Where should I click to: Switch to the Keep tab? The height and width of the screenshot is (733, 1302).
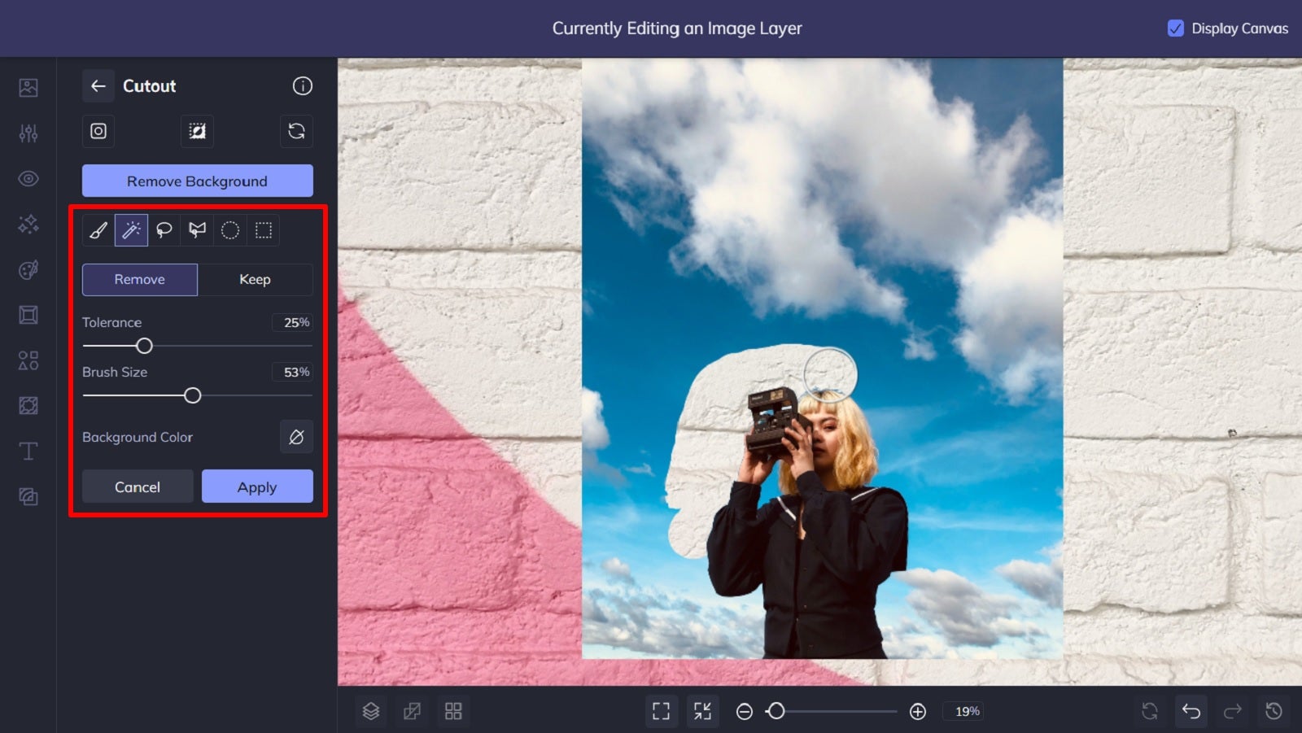click(256, 279)
